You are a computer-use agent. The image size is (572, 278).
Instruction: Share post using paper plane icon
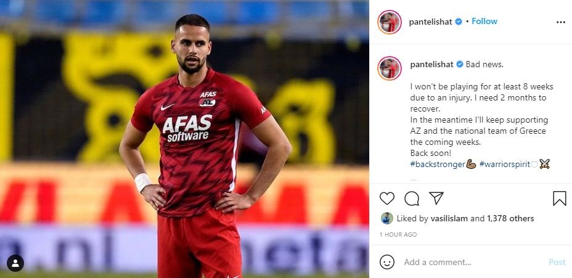(436, 198)
